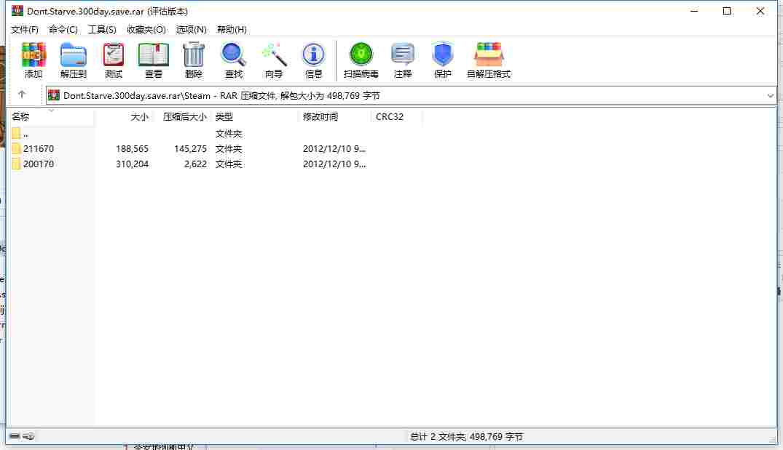Click size value 188,565

tap(133, 148)
